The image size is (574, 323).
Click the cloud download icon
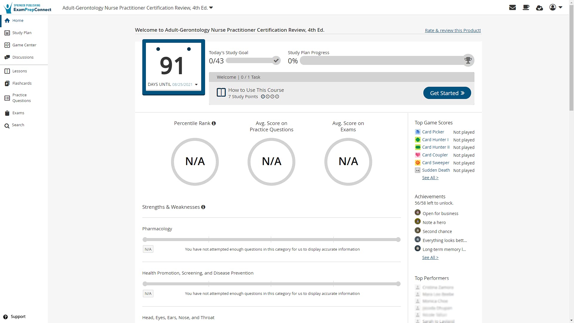(x=539, y=8)
